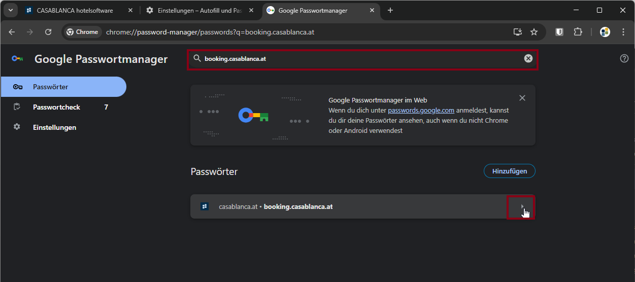Open the help question mark icon

(x=624, y=58)
